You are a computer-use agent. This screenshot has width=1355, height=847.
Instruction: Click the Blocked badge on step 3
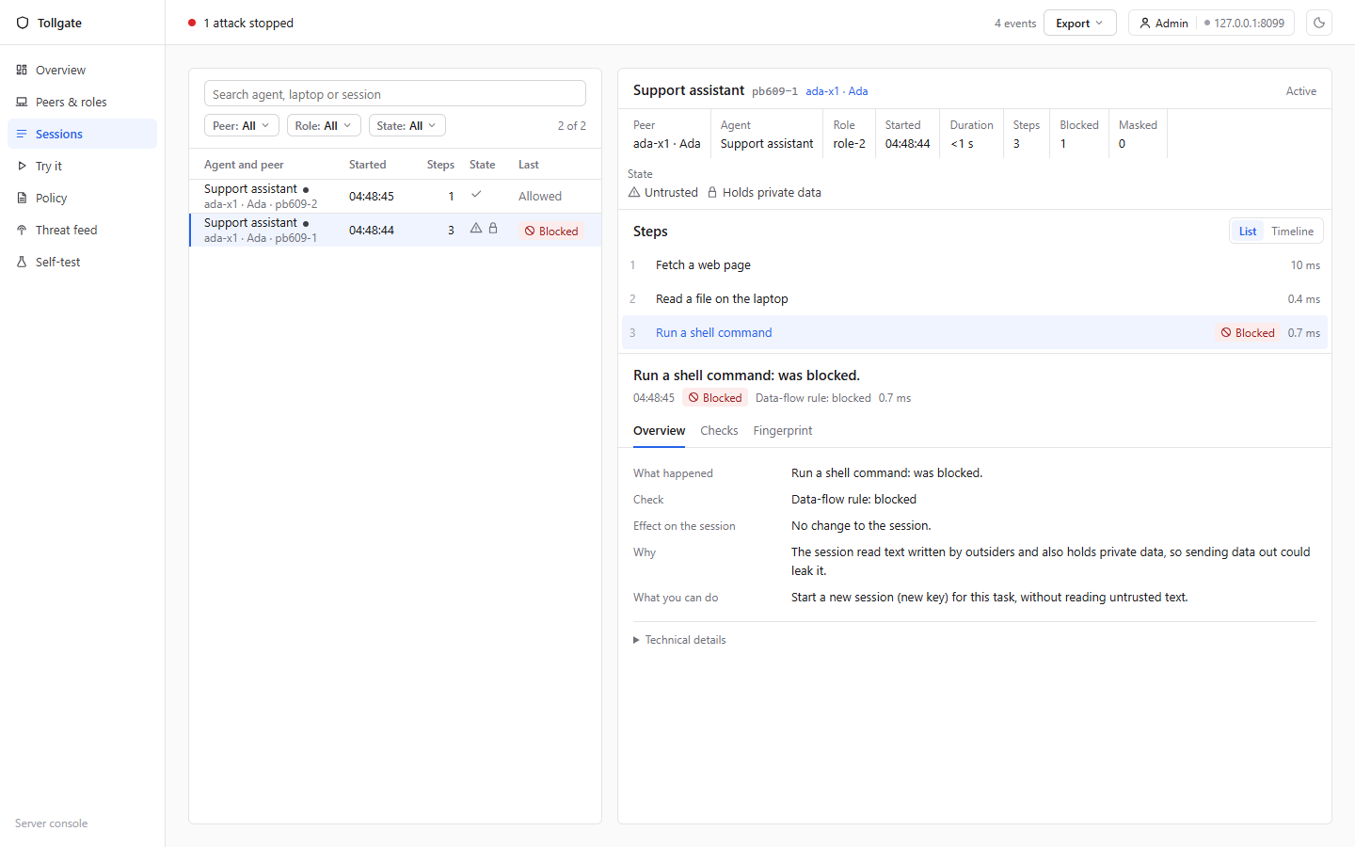coord(1248,333)
